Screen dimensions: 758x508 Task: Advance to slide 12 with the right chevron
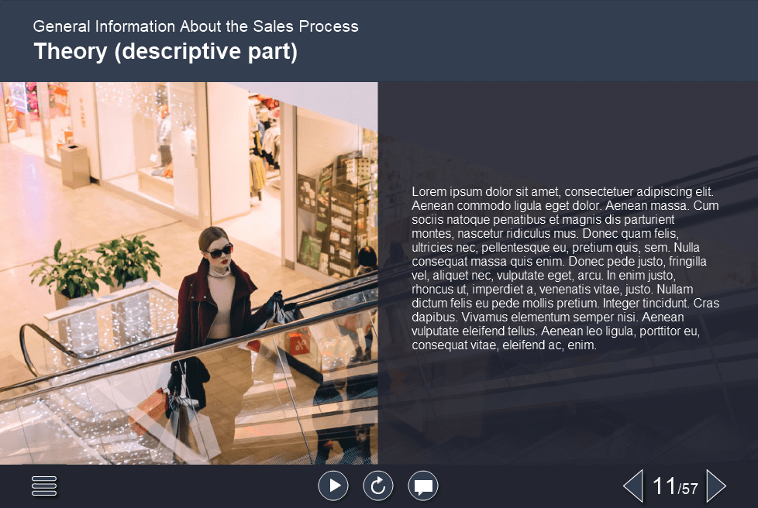[x=715, y=486]
